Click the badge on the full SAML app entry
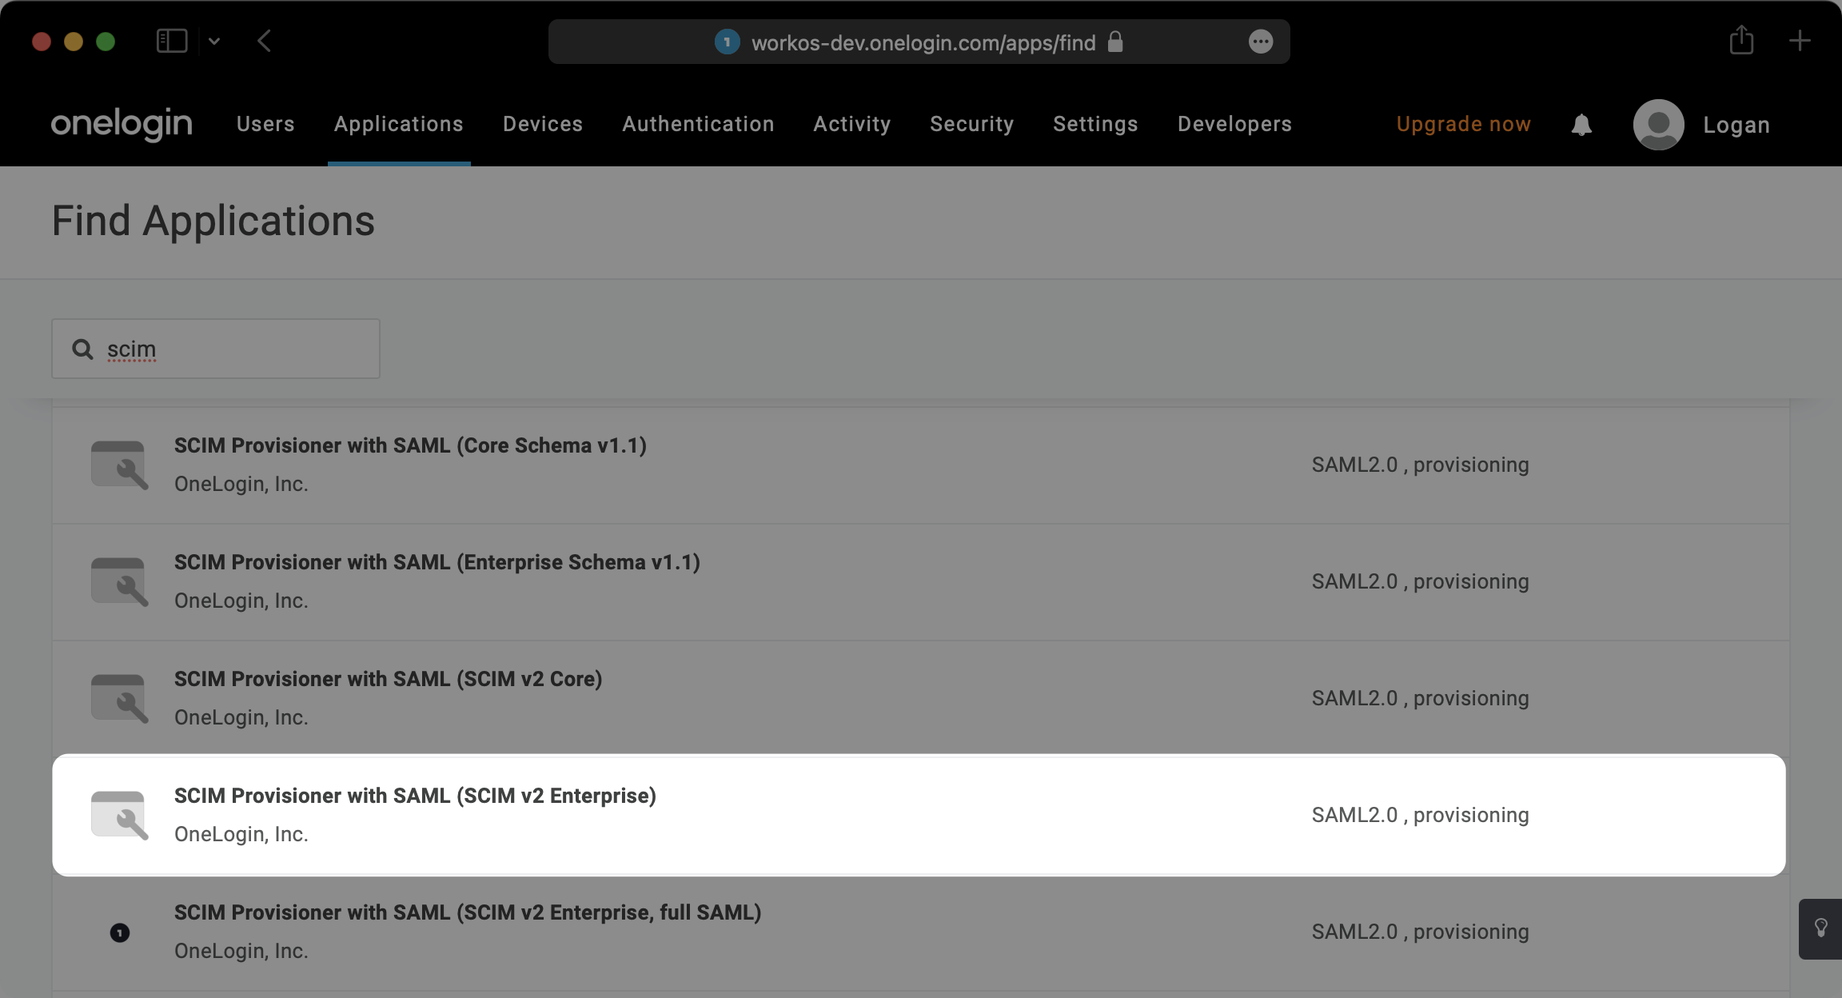Screen dimensions: 1842x998 [119, 932]
